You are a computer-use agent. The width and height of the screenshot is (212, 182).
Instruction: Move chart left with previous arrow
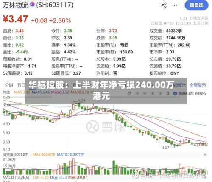(x=153, y=93)
